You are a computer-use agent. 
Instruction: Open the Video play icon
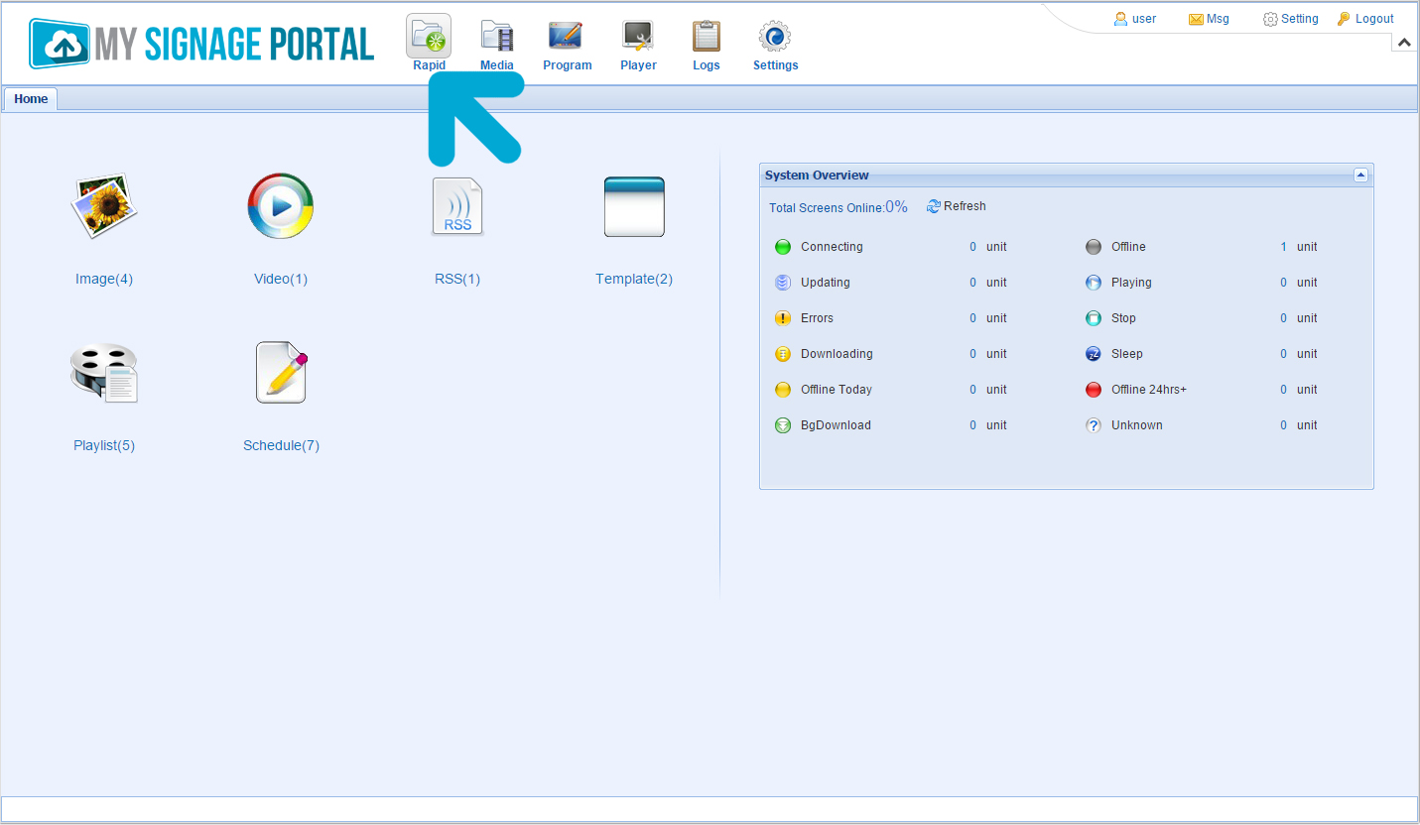281,206
